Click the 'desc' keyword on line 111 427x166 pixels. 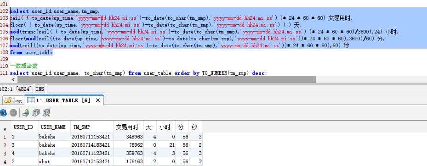click(x=258, y=73)
